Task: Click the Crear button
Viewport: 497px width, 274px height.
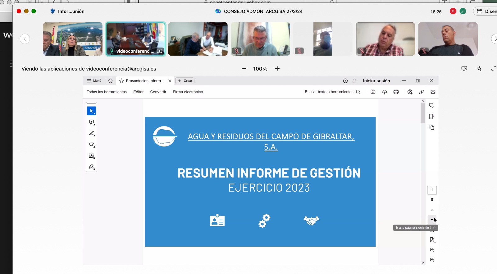Action: (x=185, y=81)
